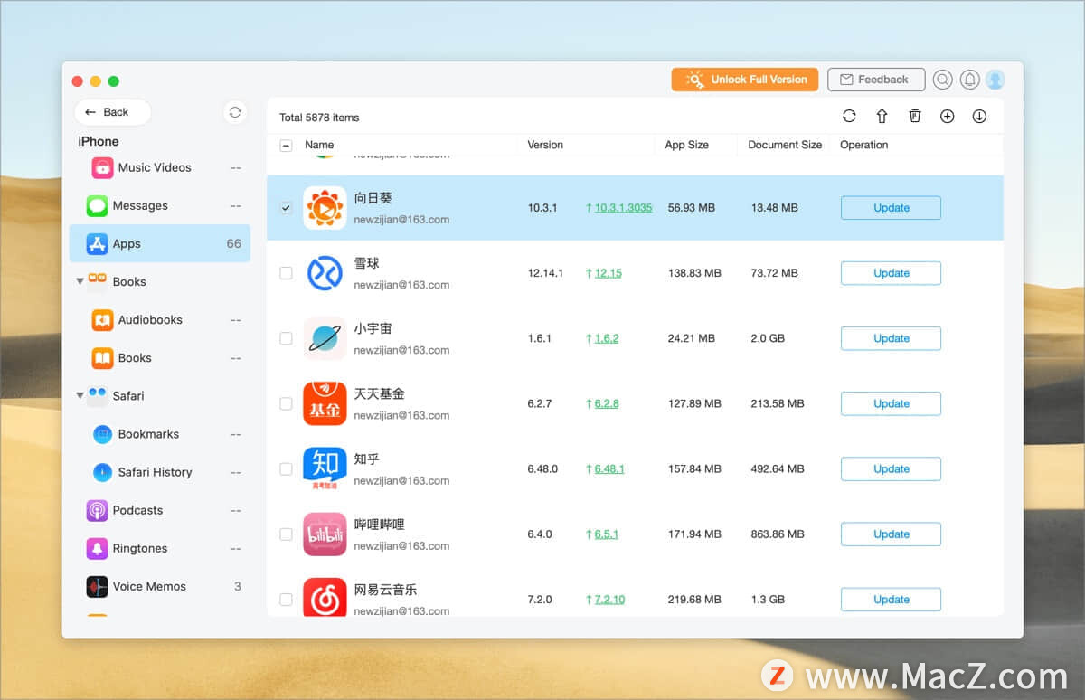1085x700 pixels.
Task: Click the 知乎 app icon
Action: (325, 468)
